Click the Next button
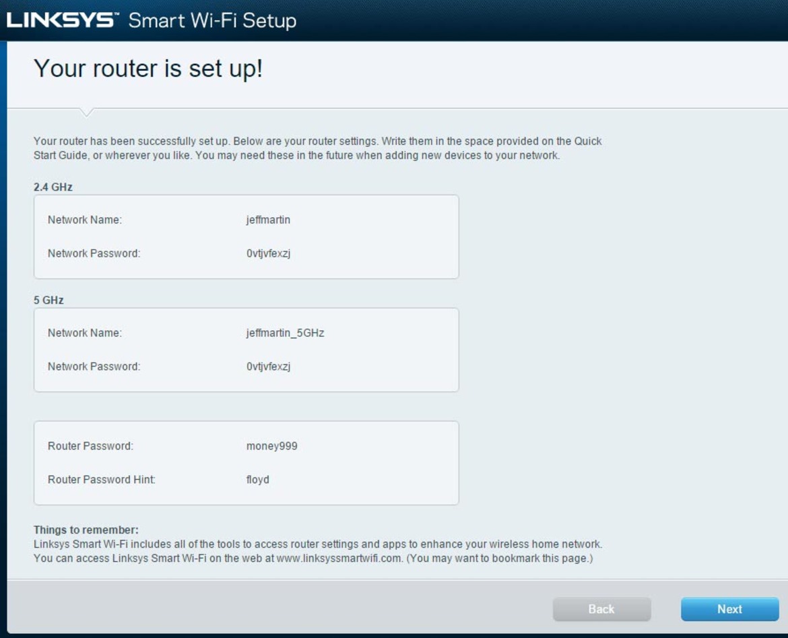The width and height of the screenshot is (788, 638). 729,609
